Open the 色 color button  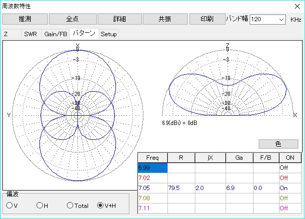tap(279, 144)
